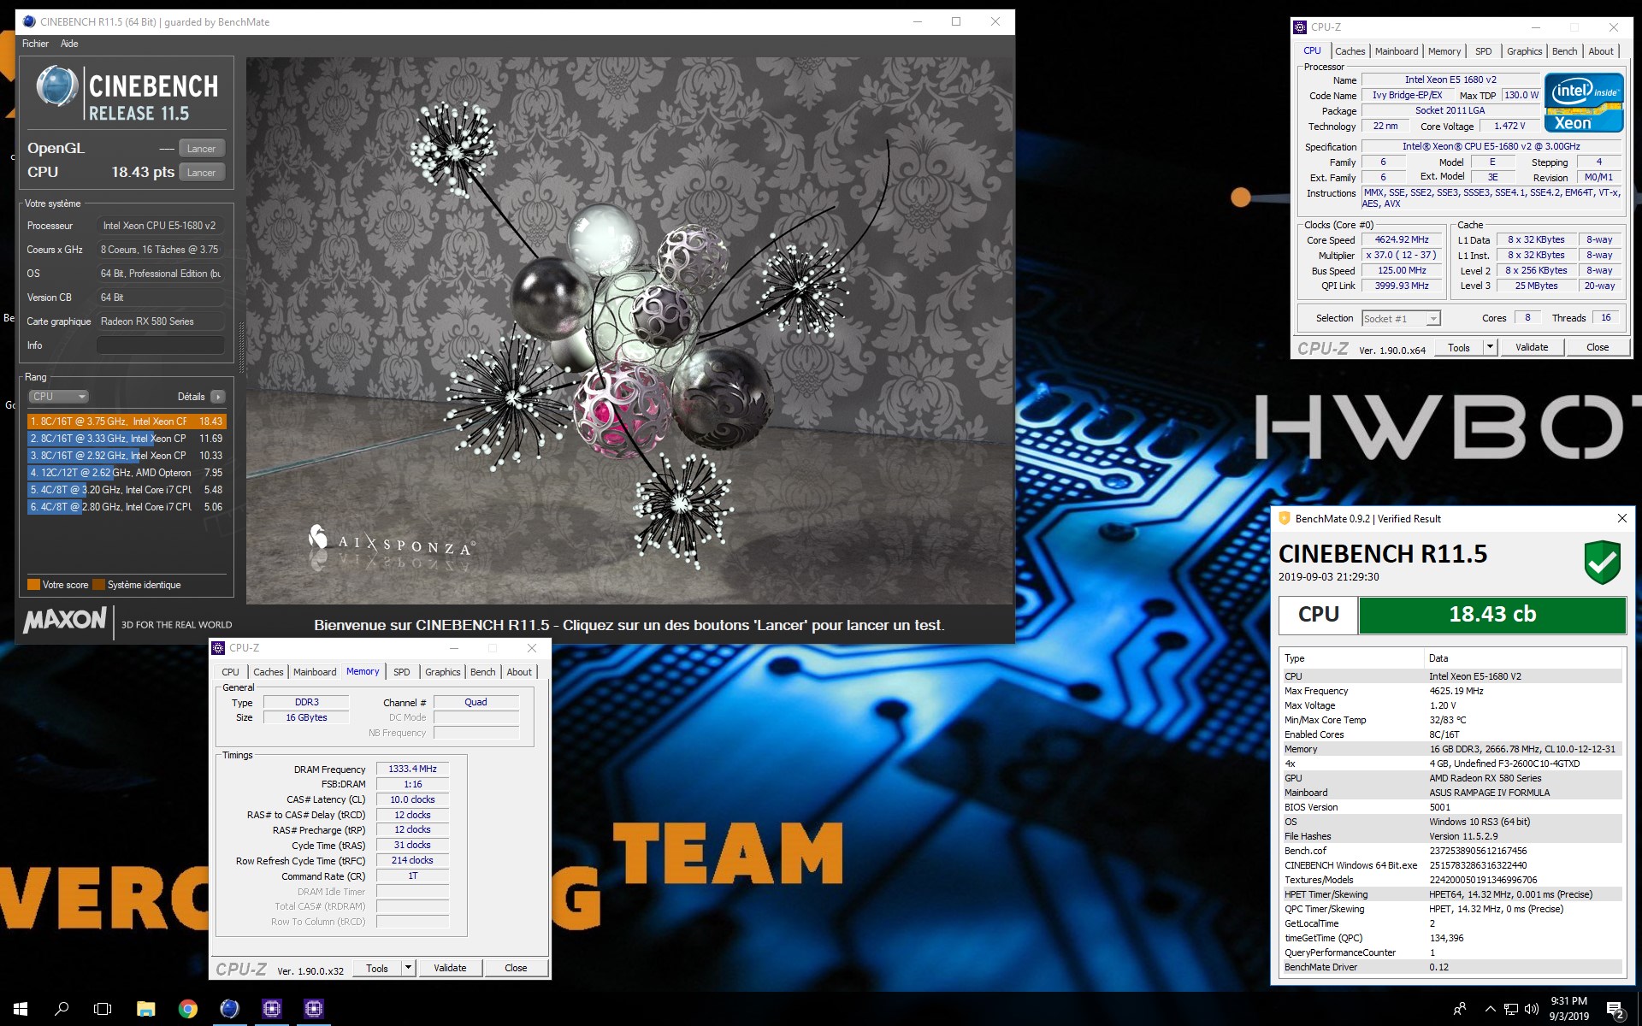Expand the CPU ranking dropdown
Screen dimensions: 1642x1026
(x=58, y=397)
